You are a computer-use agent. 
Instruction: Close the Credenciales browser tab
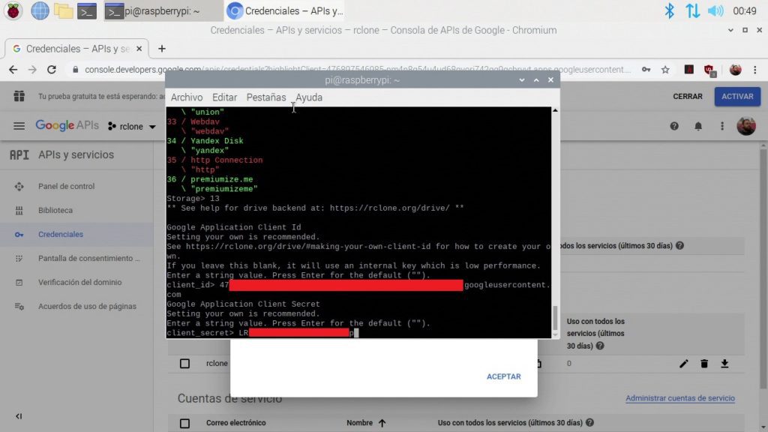139,49
